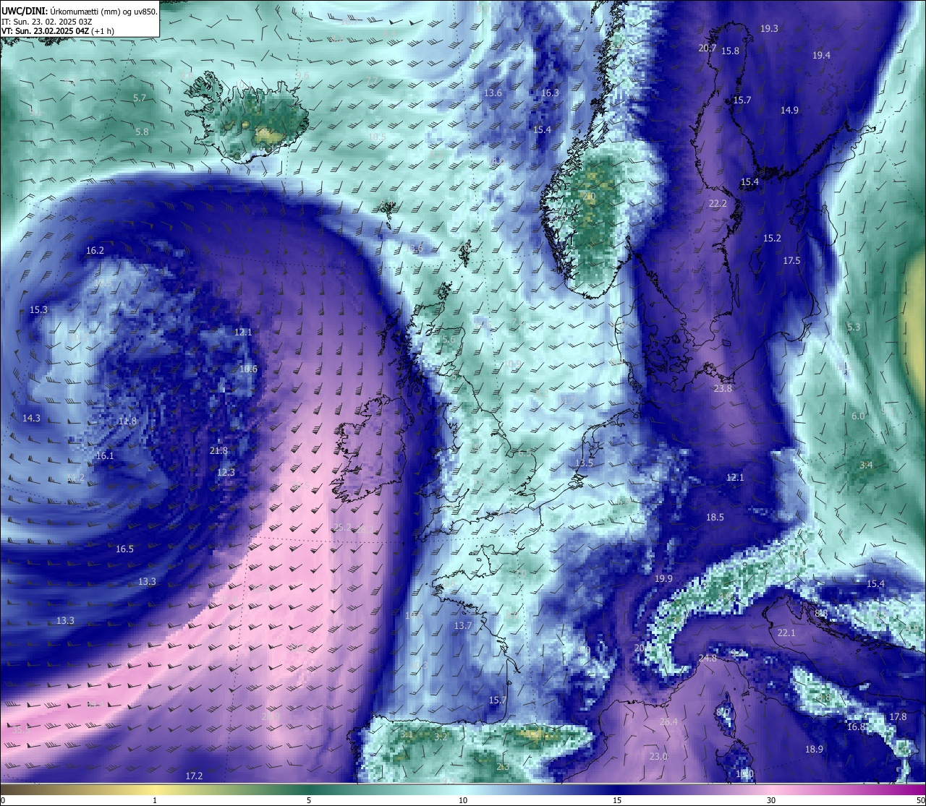Click the 'UWC/DINI: Úrkomumætti (mm) og uv850.' title
The height and width of the screenshot is (806, 926).
pos(80,11)
